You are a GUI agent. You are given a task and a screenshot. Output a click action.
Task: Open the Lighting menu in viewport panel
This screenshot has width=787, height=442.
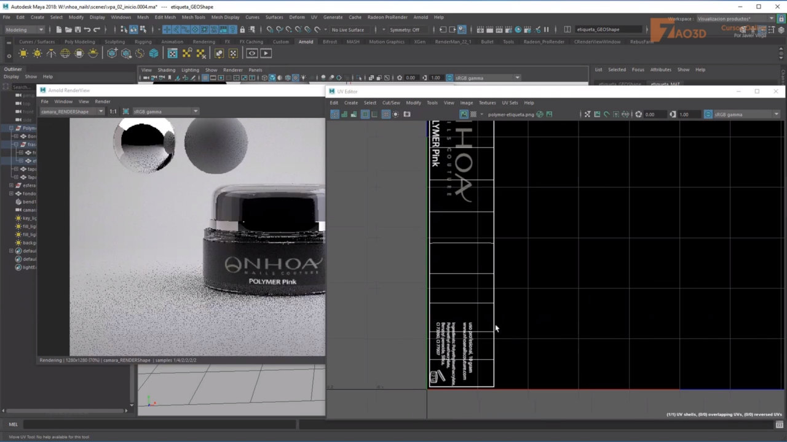[x=190, y=70]
